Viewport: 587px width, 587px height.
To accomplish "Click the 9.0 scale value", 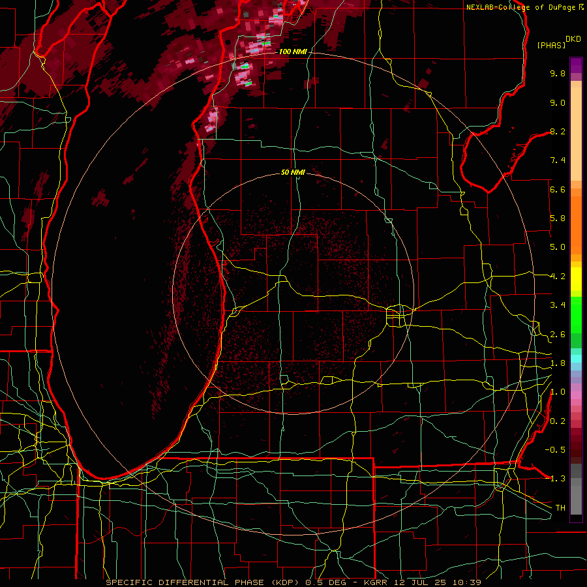I will [x=558, y=102].
